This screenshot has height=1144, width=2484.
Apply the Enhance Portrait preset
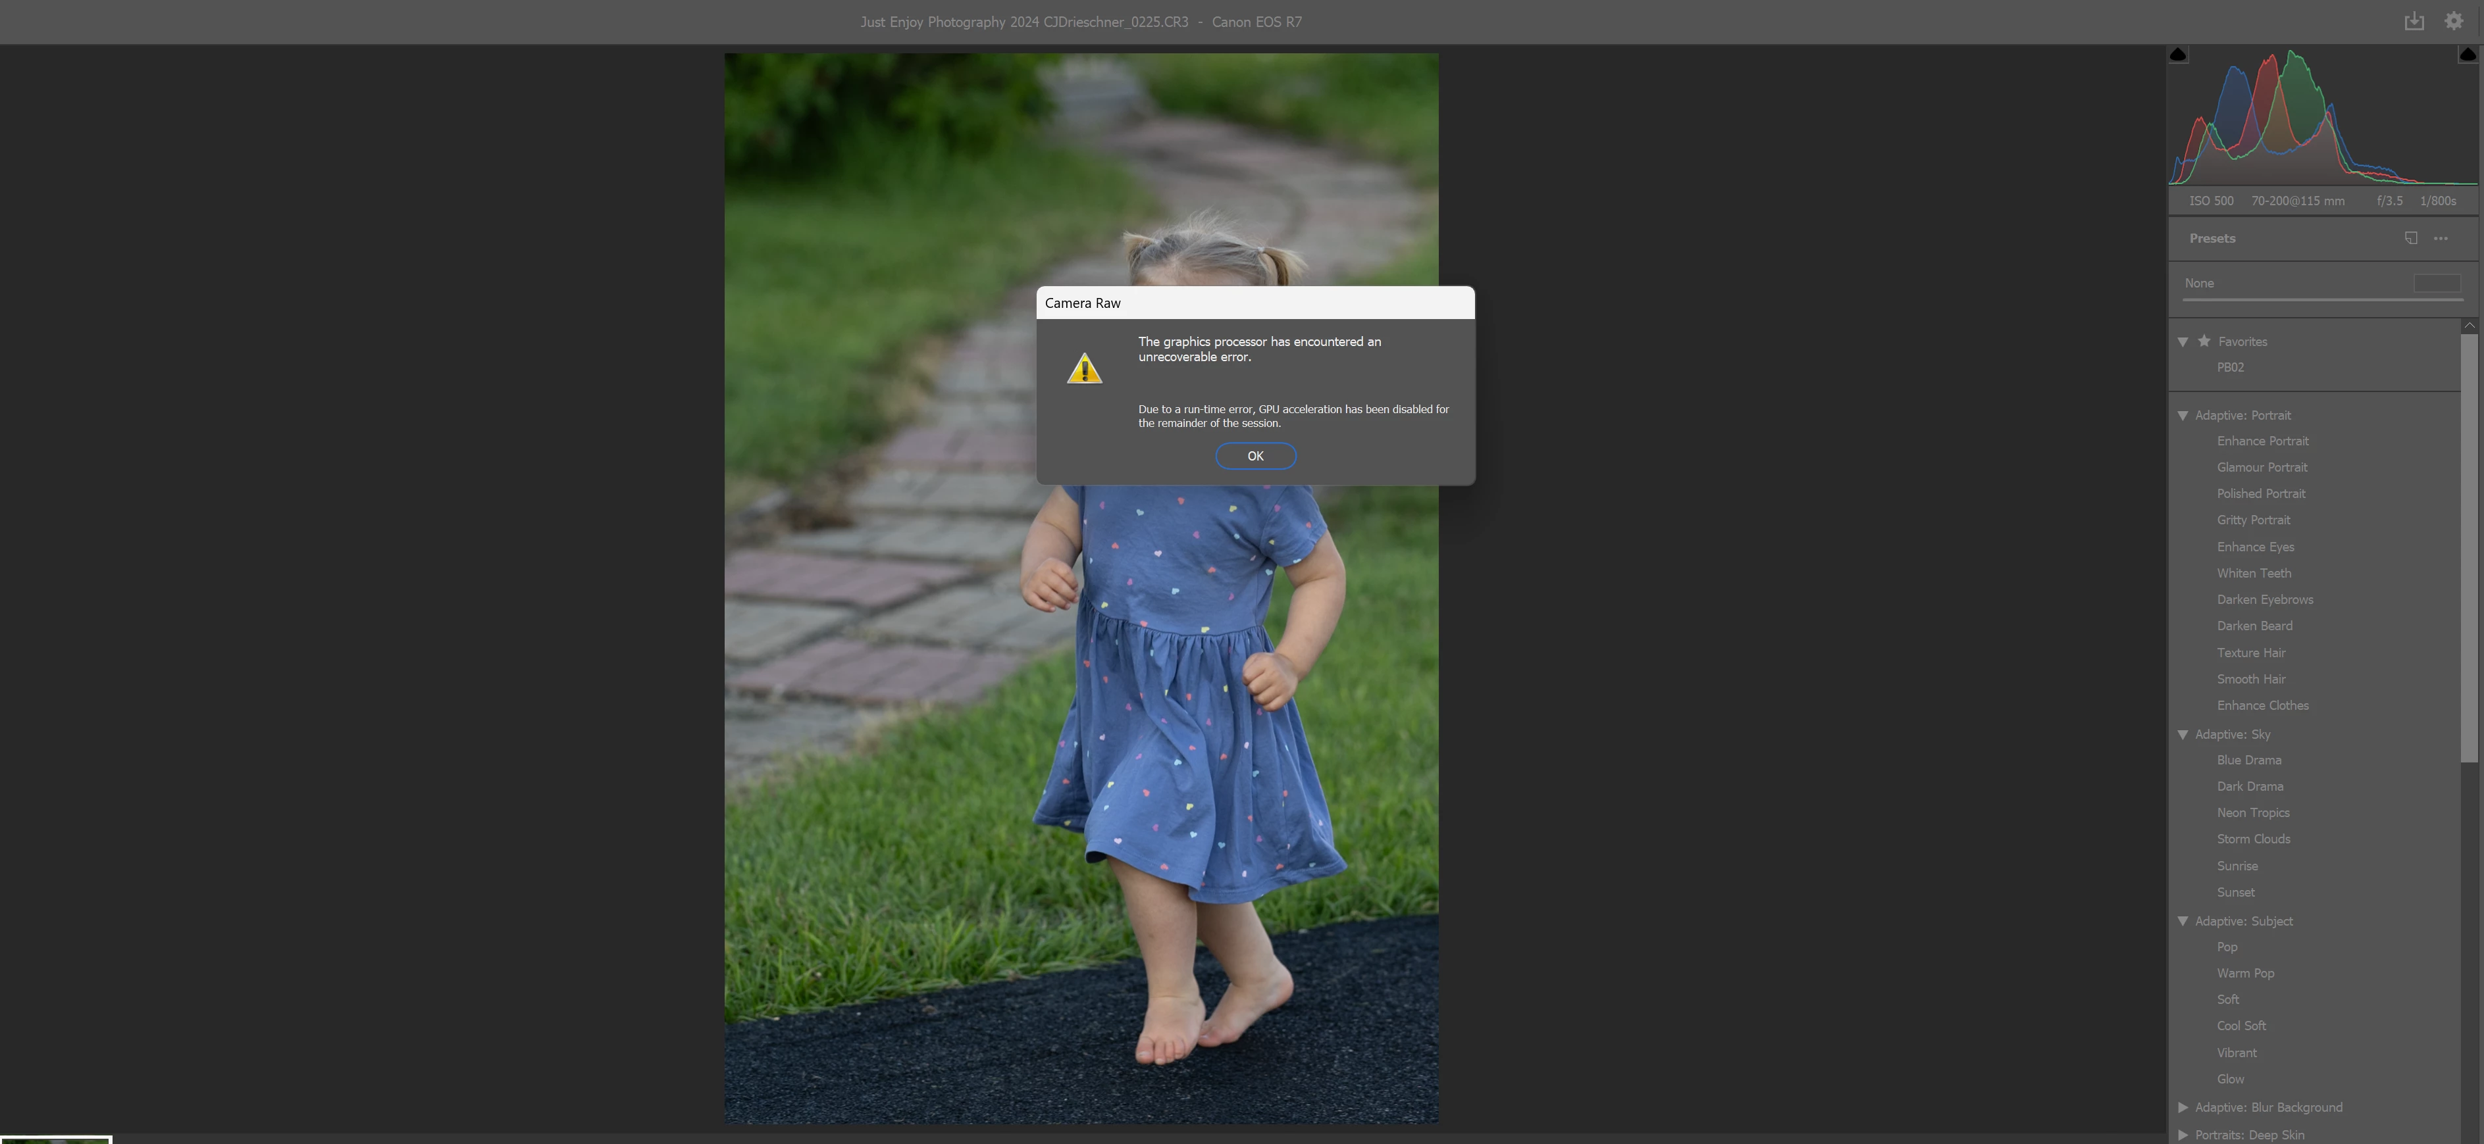coord(2262,441)
